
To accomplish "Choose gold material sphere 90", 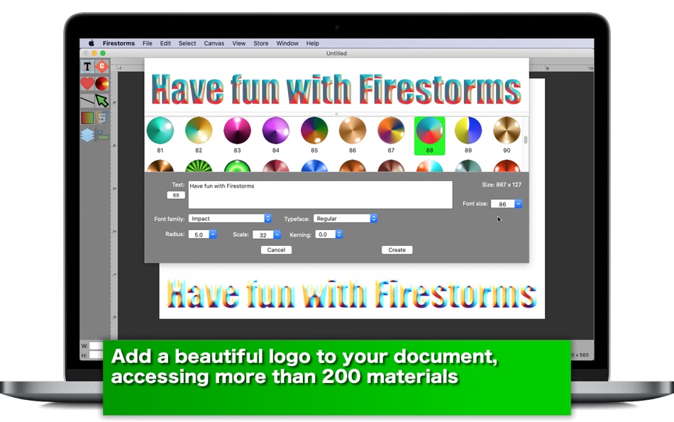I will tap(507, 130).
